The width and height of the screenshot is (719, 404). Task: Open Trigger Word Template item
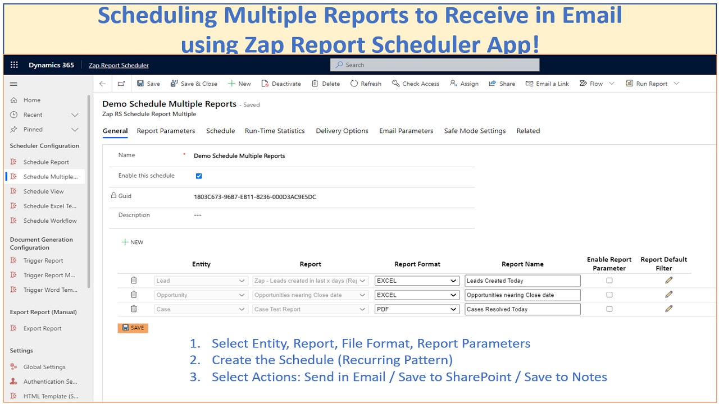50,290
